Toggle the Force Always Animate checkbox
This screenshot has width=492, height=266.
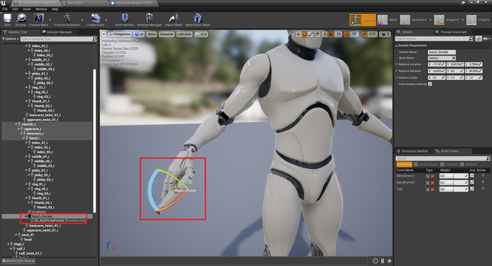pyautogui.click(x=430, y=84)
